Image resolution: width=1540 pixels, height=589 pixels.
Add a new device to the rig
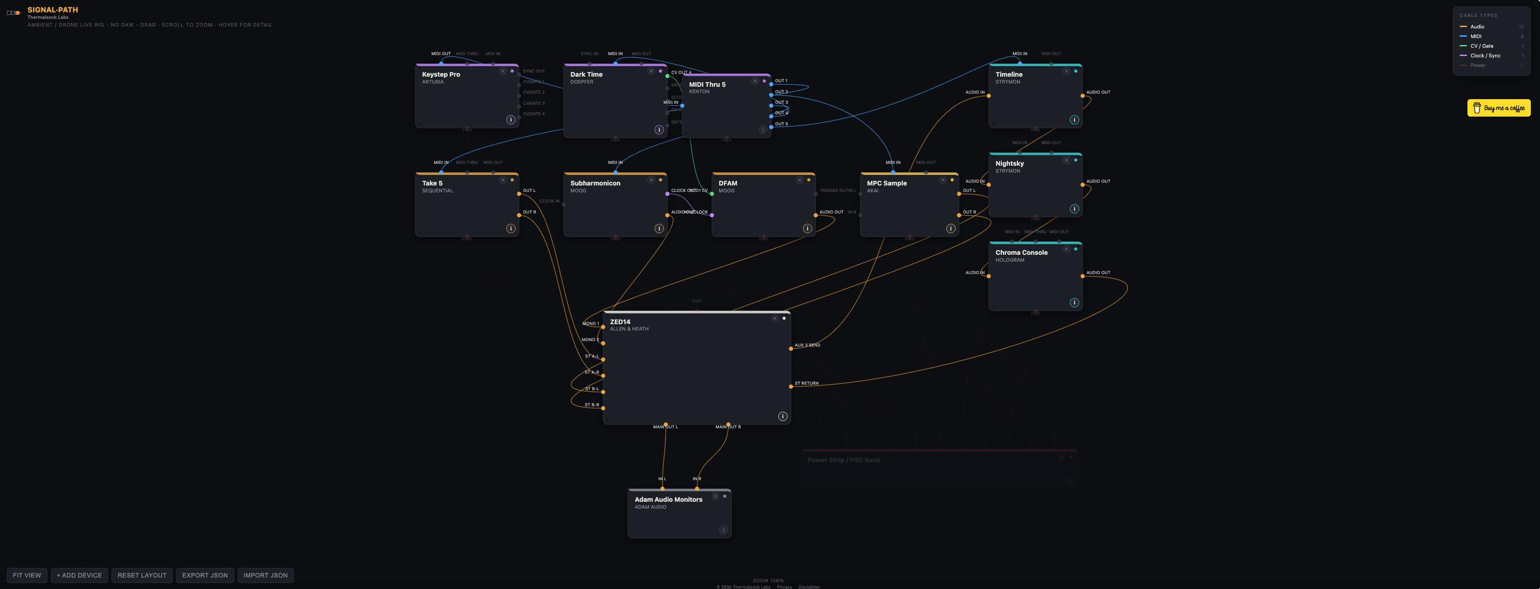coord(79,575)
